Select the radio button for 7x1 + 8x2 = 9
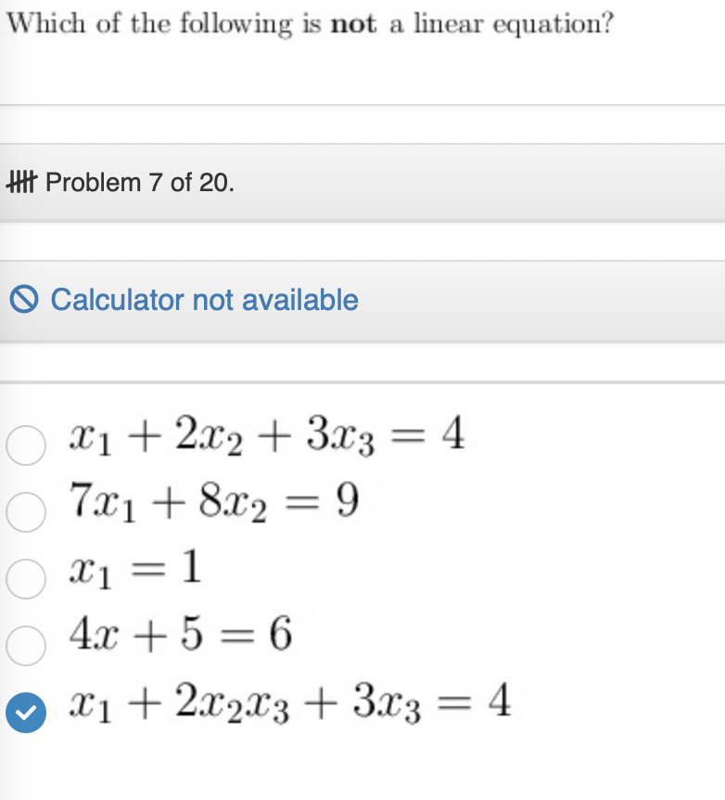The height and width of the screenshot is (800, 725). tap(26, 511)
